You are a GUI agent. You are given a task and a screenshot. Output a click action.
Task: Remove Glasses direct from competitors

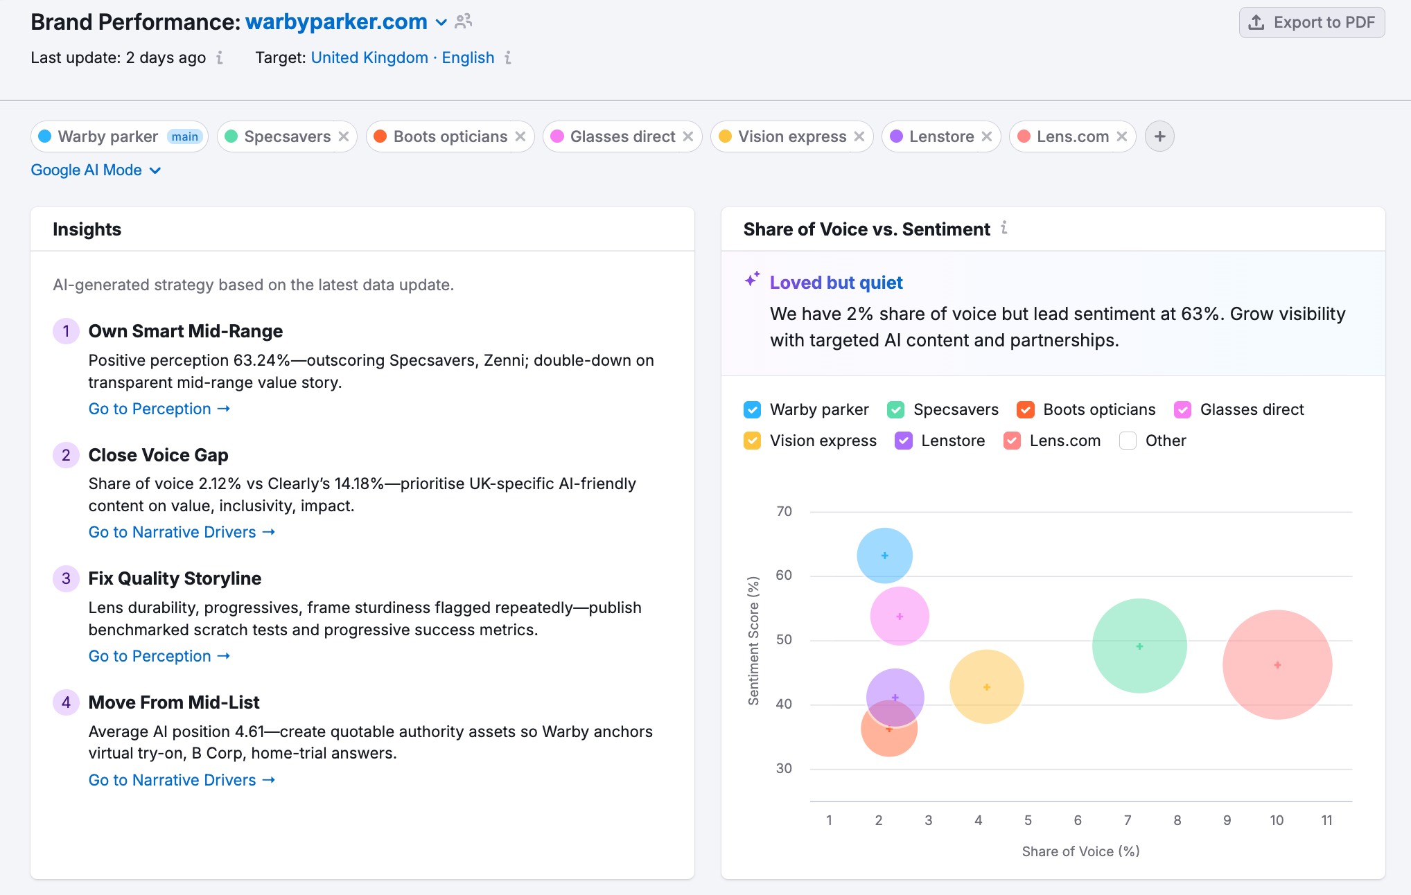tap(687, 136)
